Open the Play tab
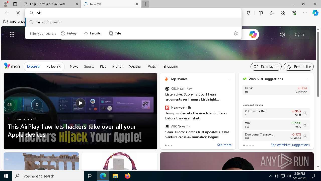 103,66
